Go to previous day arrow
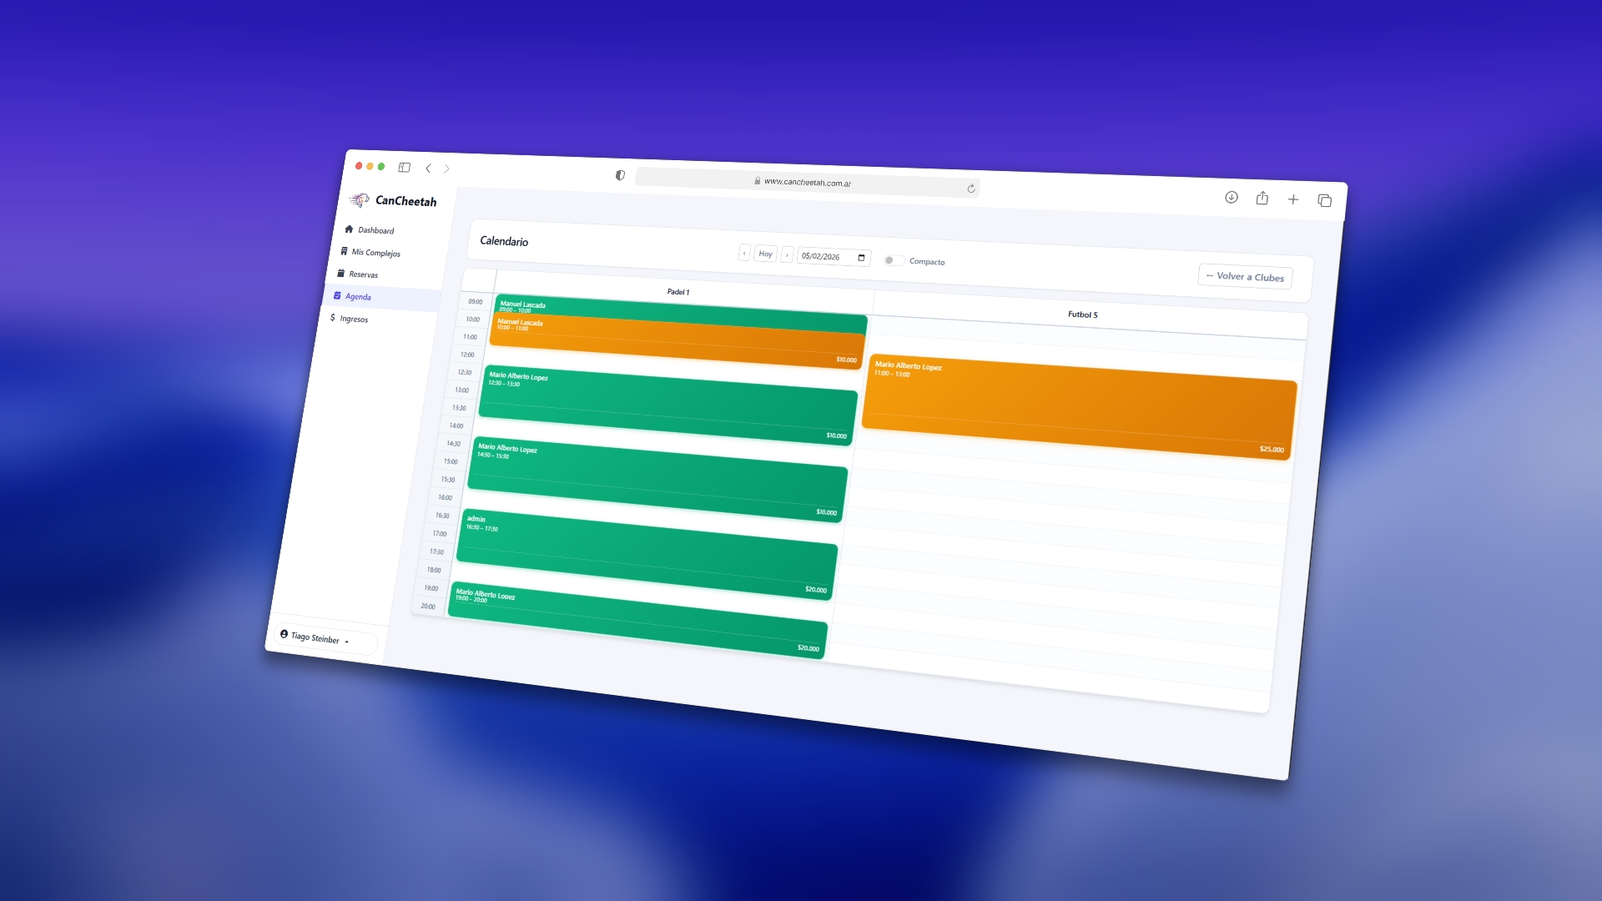 pos(744,253)
